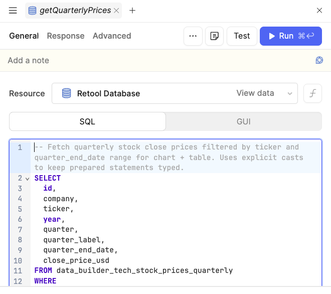The image size is (331, 294).
Task: Click 'quarter_label,' on line 8
Action: 74,240
